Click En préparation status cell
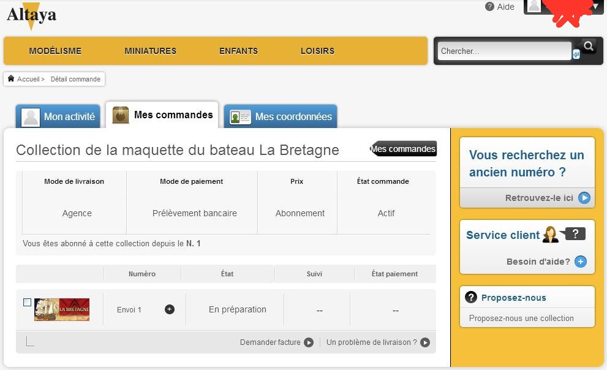607x370 pixels. (237, 309)
